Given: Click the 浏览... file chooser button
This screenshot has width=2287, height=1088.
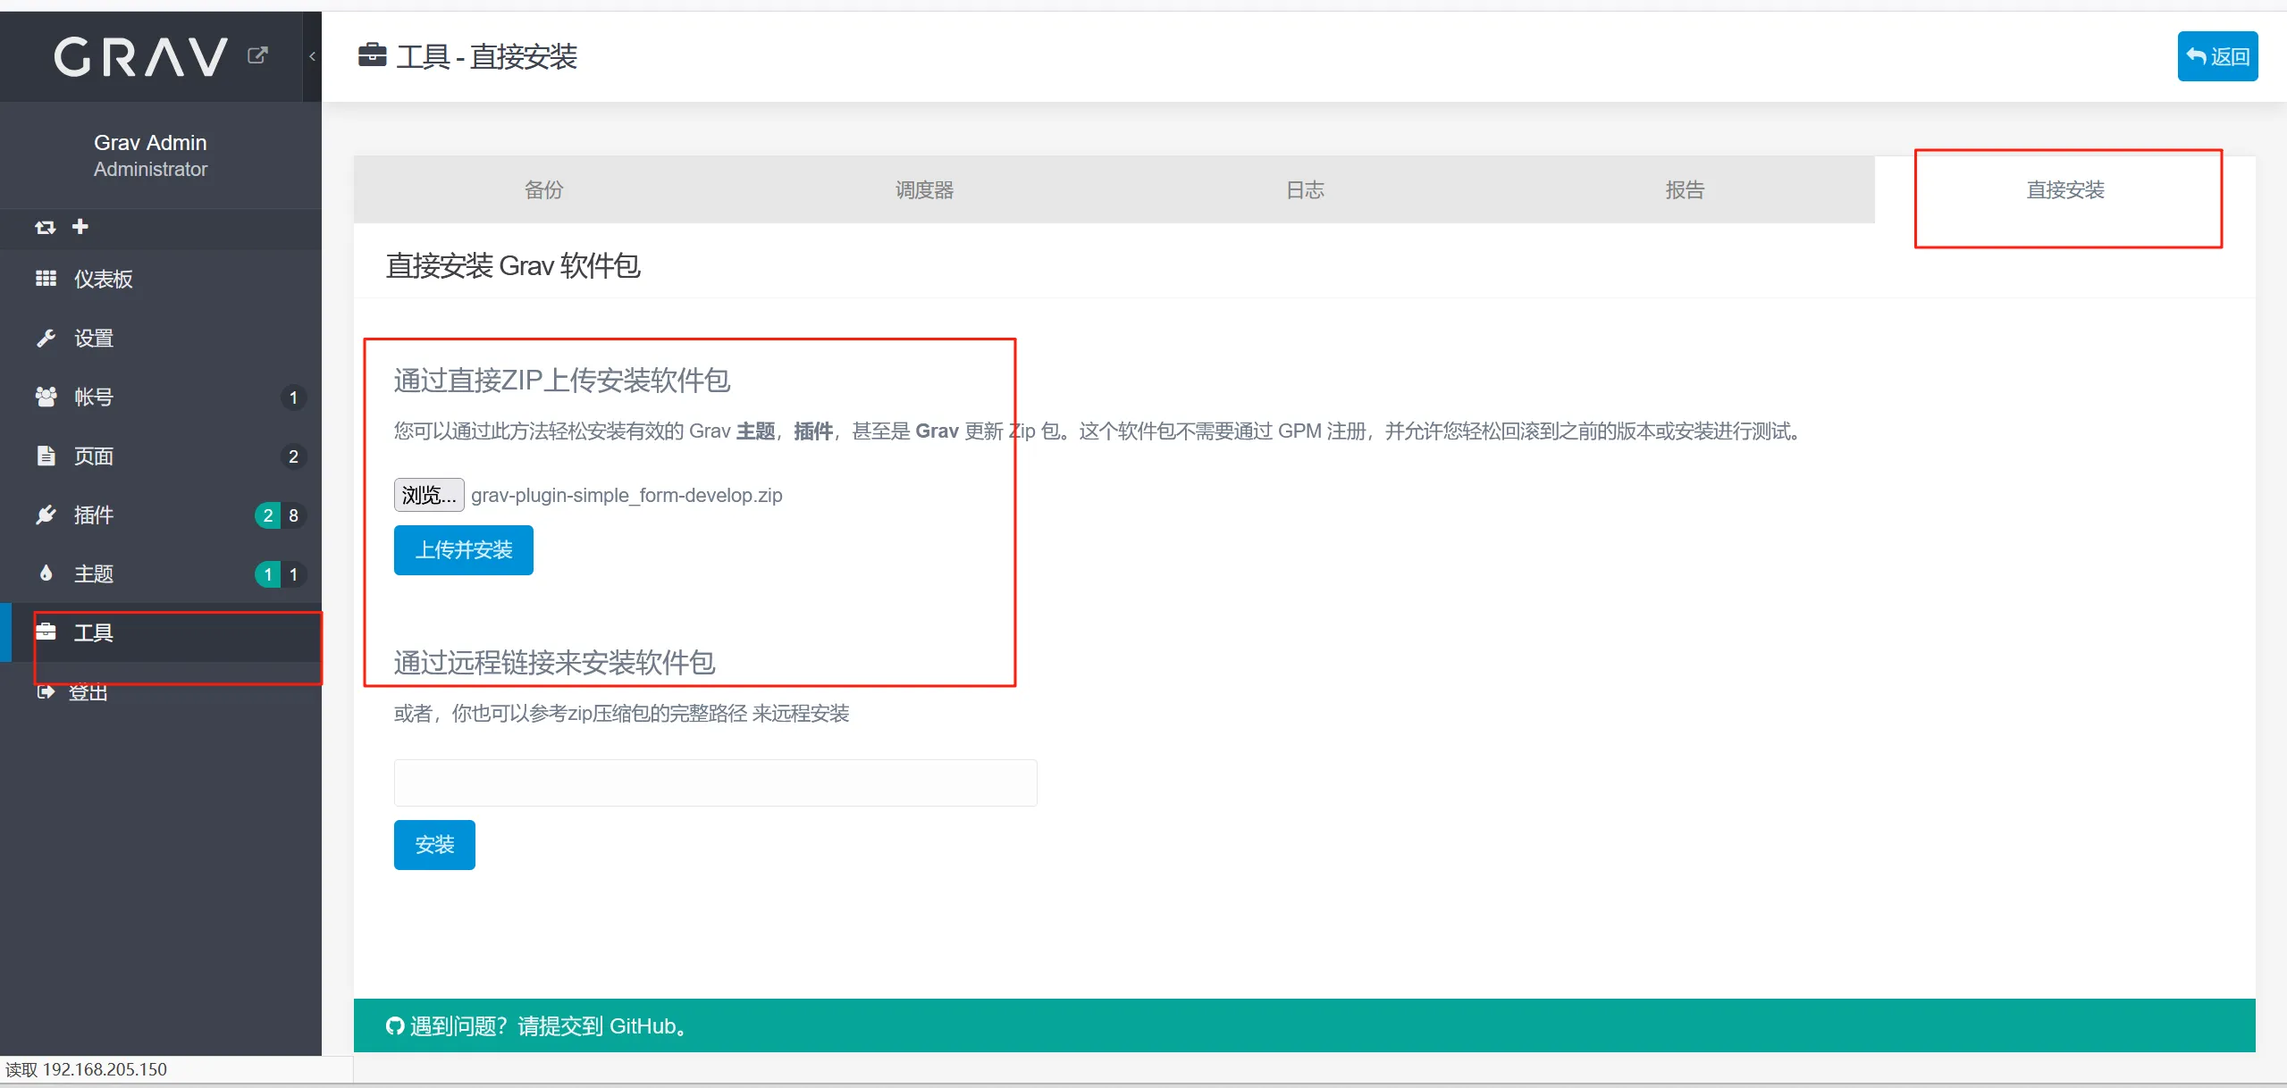Looking at the screenshot, I should pyautogui.click(x=429, y=495).
